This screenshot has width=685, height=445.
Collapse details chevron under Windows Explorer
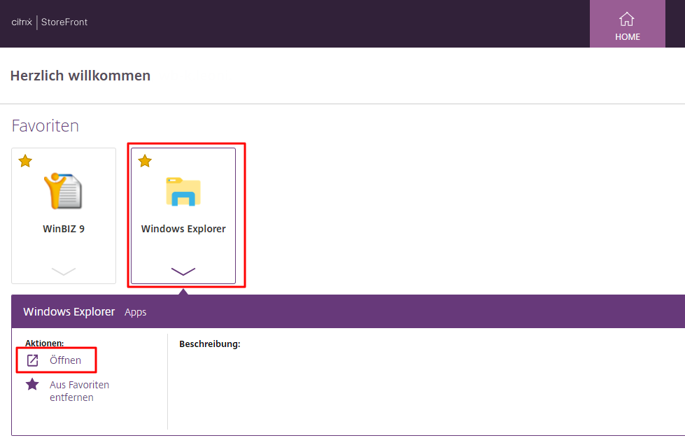pyautogui.click(x=183, y=271)
